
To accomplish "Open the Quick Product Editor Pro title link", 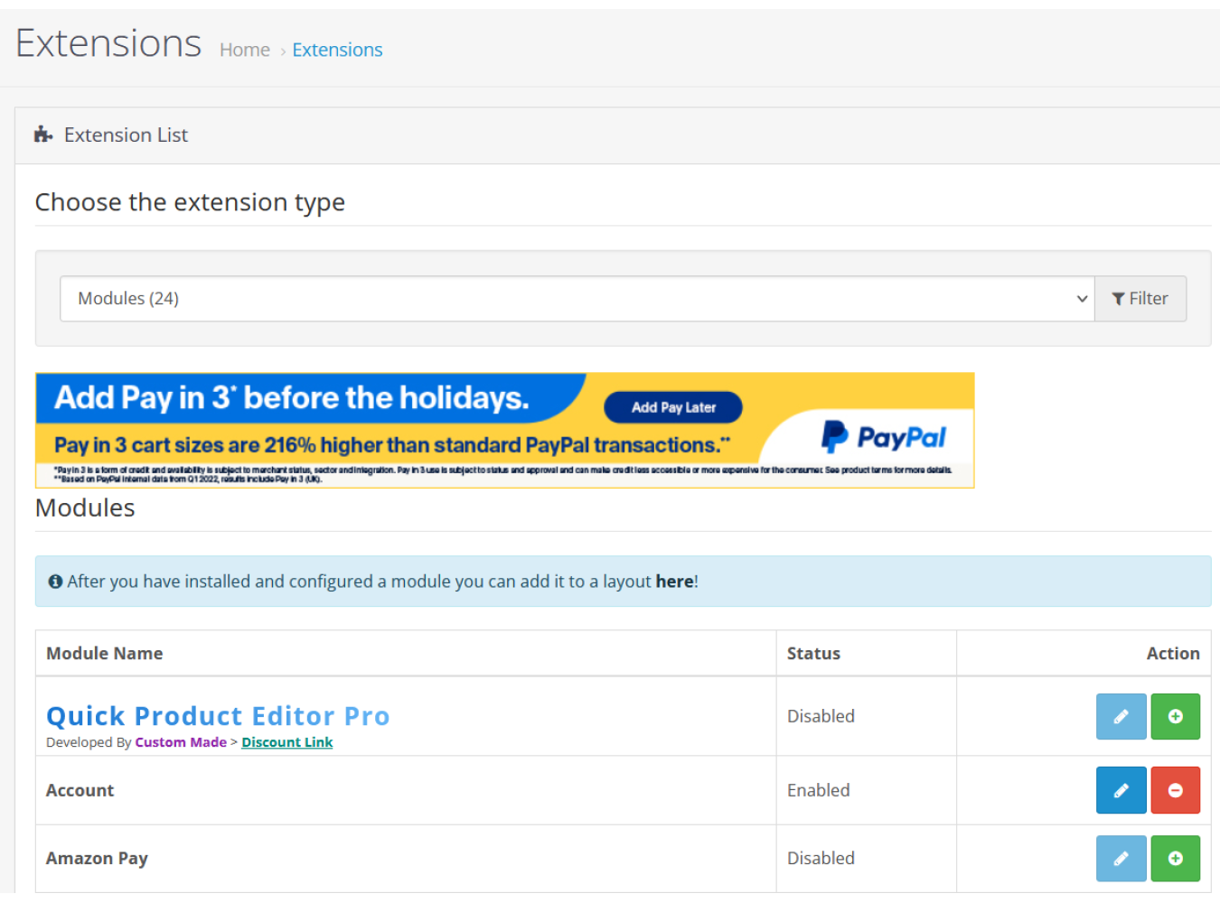I will pyautogui.click(x=218, y=716).
